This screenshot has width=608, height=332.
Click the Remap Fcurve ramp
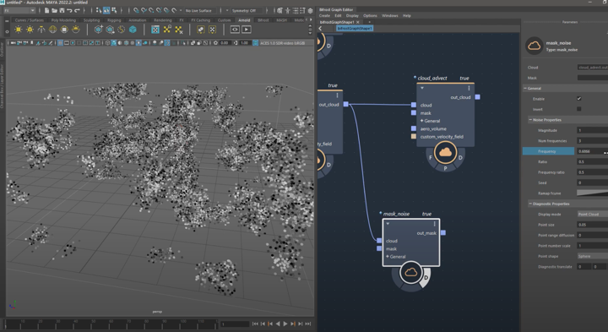click(x=593, y=193)
